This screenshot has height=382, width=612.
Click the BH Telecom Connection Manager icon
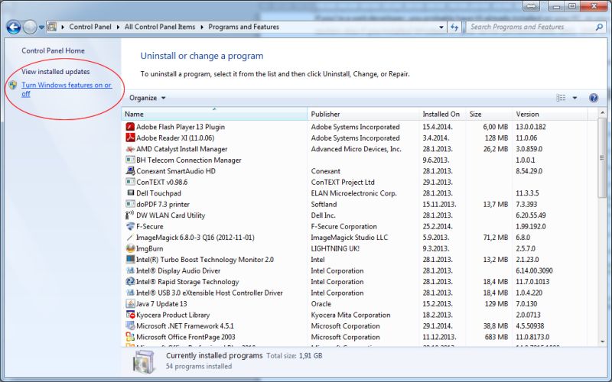pyautogui.click(x=130, y=160)
